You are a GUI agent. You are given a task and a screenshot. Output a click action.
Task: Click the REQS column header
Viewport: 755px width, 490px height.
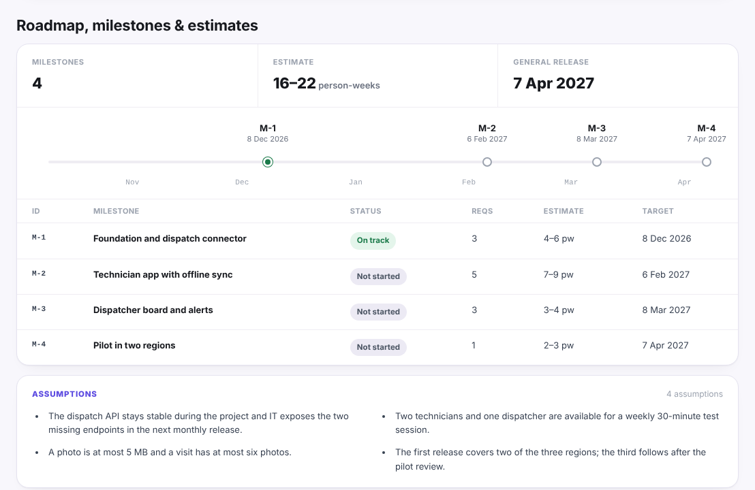pyautogui.click(x=482, y=211)
